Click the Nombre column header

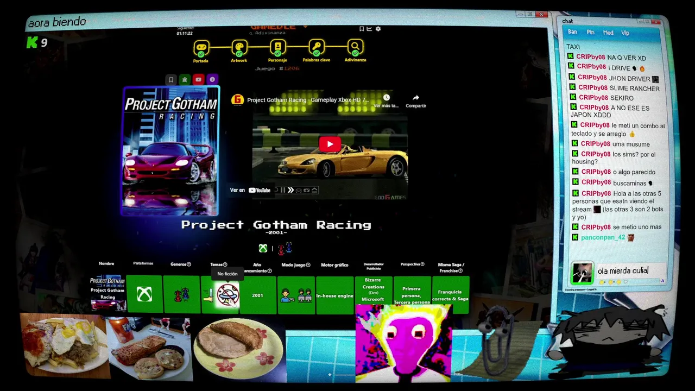106,263
